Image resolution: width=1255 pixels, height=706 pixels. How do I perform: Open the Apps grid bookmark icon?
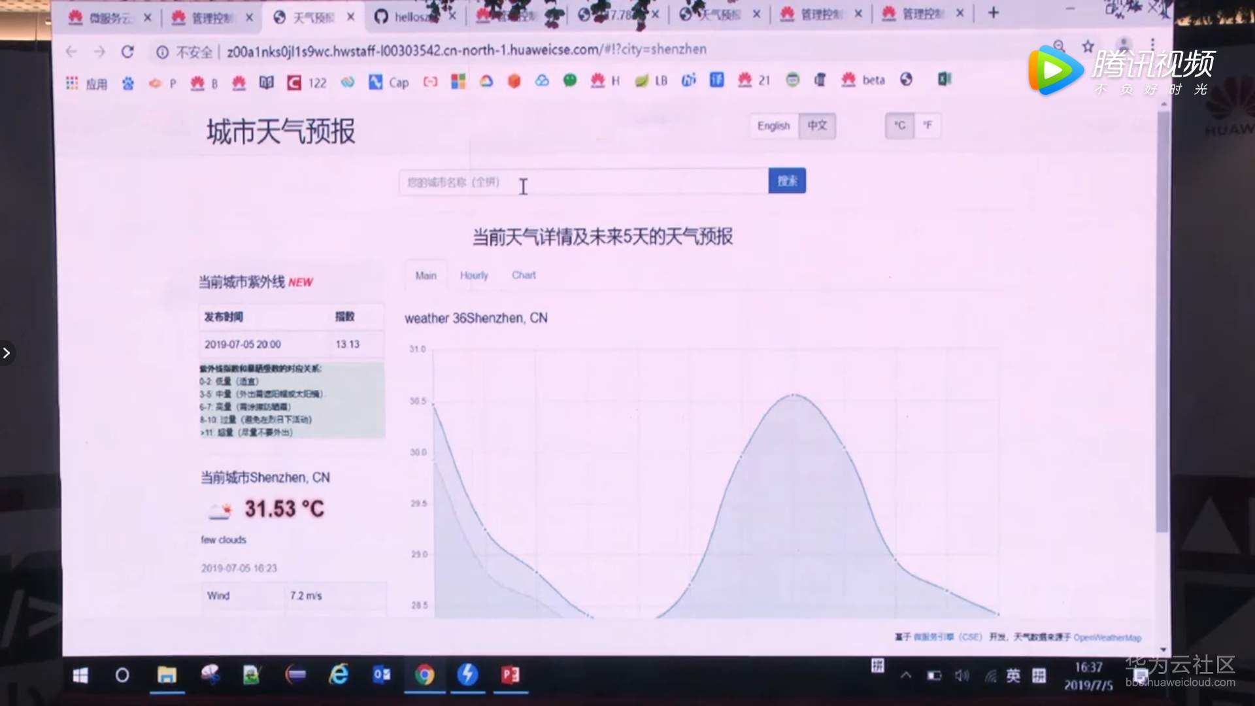tap(73, 83)
